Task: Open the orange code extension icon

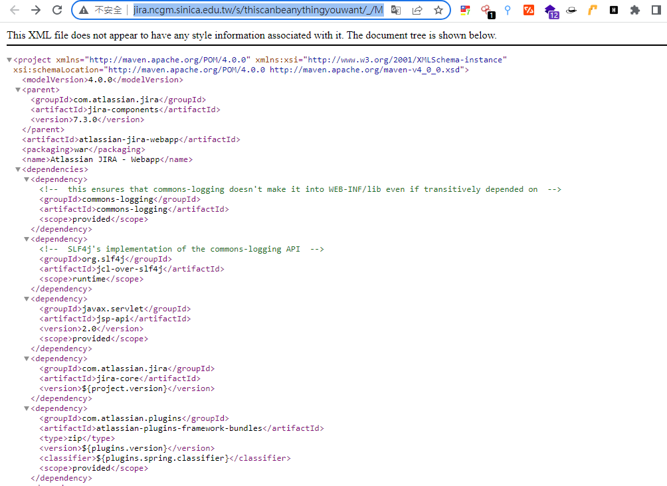Action: click(x=529, y=10)
